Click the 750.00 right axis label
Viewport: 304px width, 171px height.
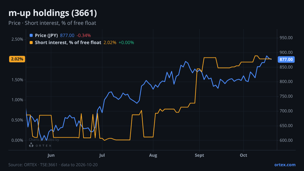[x=286, y=96]
